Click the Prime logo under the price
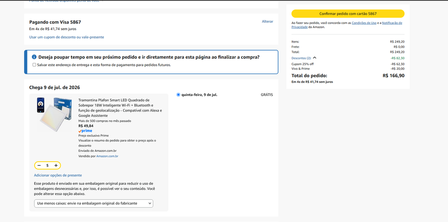 point(85,131)
